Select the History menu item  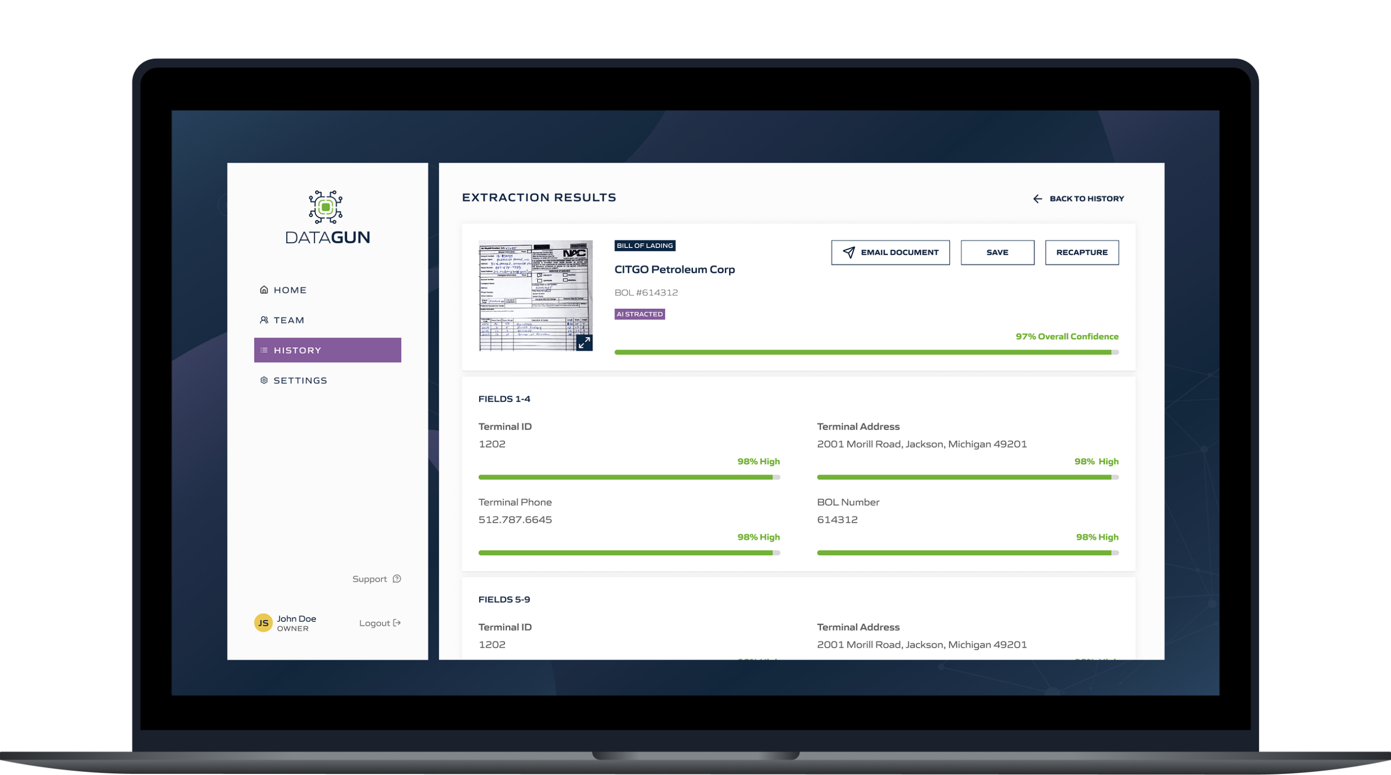coord(328,350)
